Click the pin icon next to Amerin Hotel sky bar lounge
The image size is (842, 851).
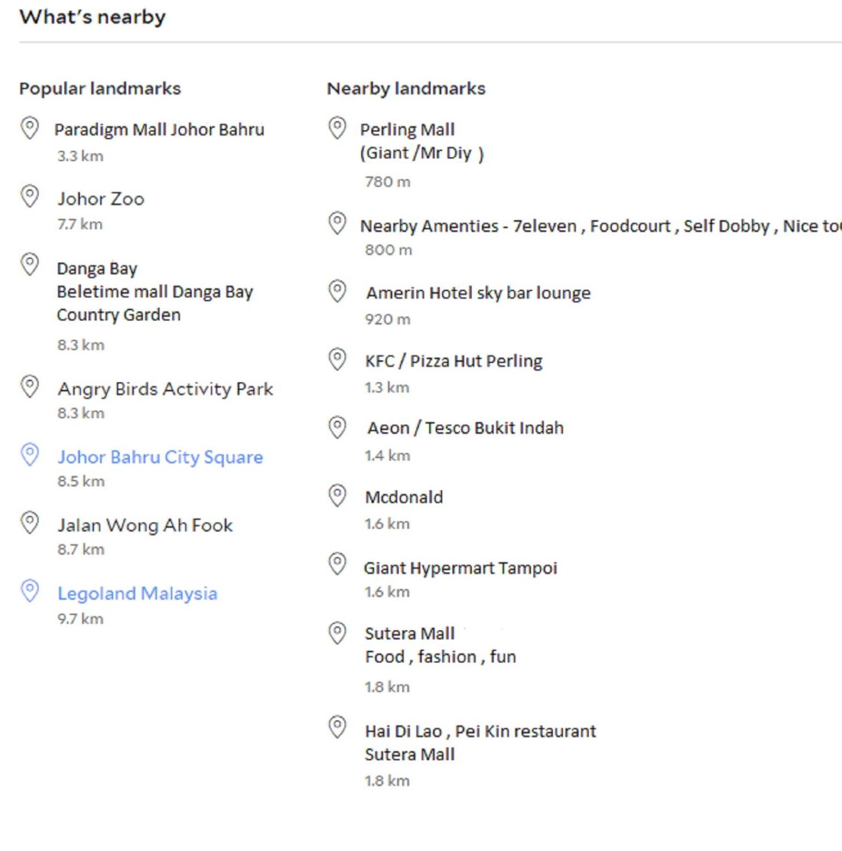click(x=337, y=291)
